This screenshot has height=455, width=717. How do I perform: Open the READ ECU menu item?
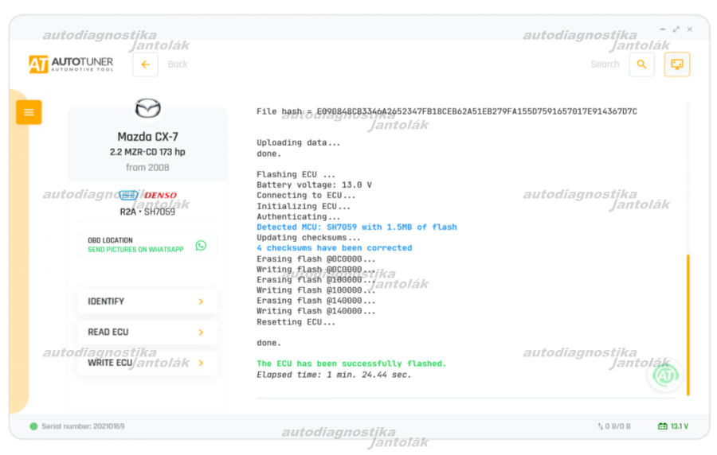coord(147,332)
